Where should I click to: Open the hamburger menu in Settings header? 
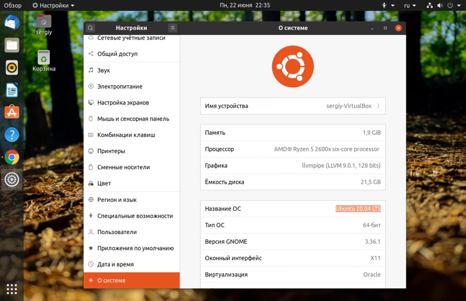pos(173,28)
